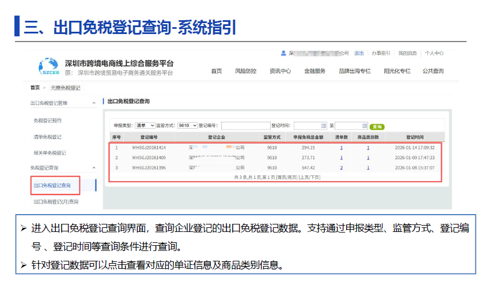
Task: Click the end date field after 至
Action: [x=351, y=125]
